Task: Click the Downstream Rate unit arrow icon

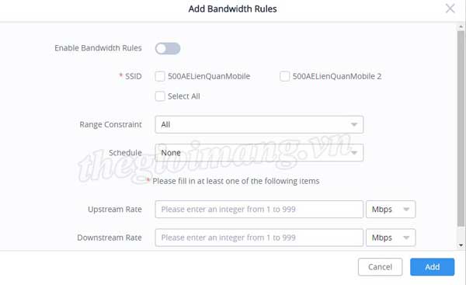Action: click(406, 238)
